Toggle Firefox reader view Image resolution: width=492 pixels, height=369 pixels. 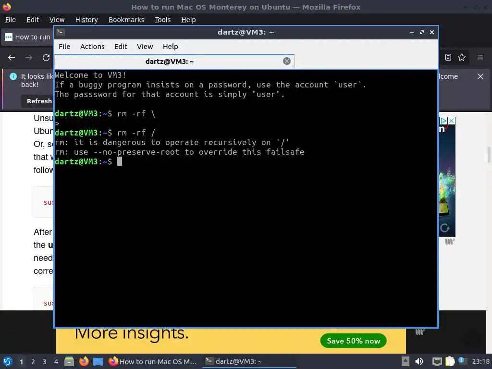(448, 57)
